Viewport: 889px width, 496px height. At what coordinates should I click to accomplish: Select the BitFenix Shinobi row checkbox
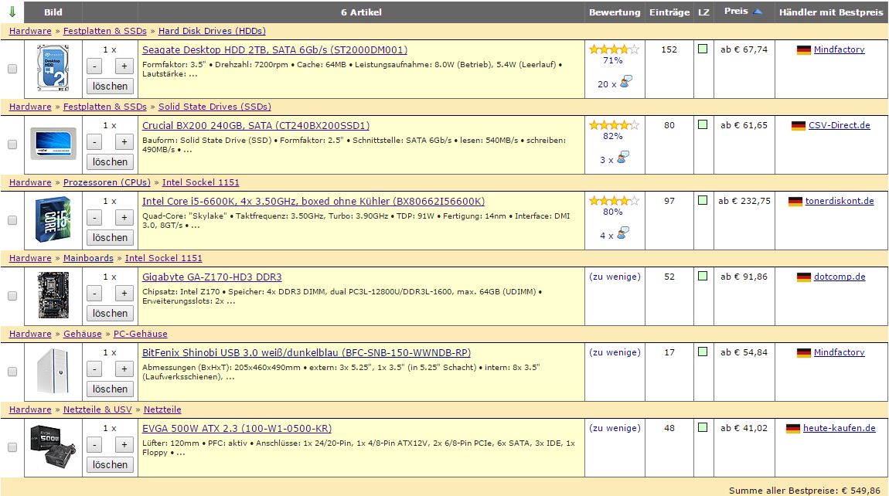tap(12, 372)
